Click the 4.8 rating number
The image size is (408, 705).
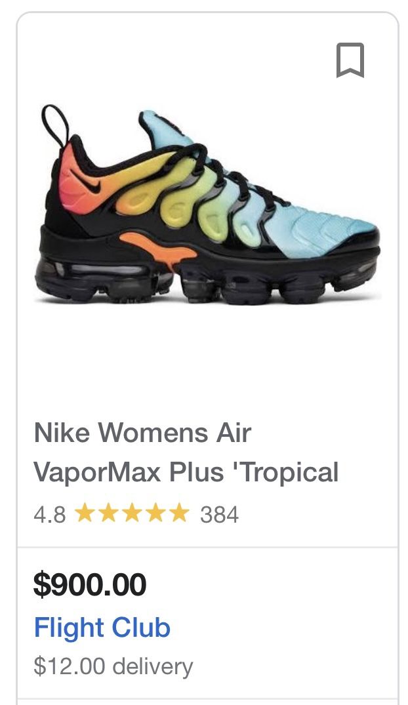click(49, 514)
